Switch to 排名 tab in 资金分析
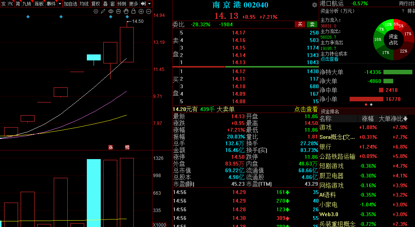 [x=411, y=11]
